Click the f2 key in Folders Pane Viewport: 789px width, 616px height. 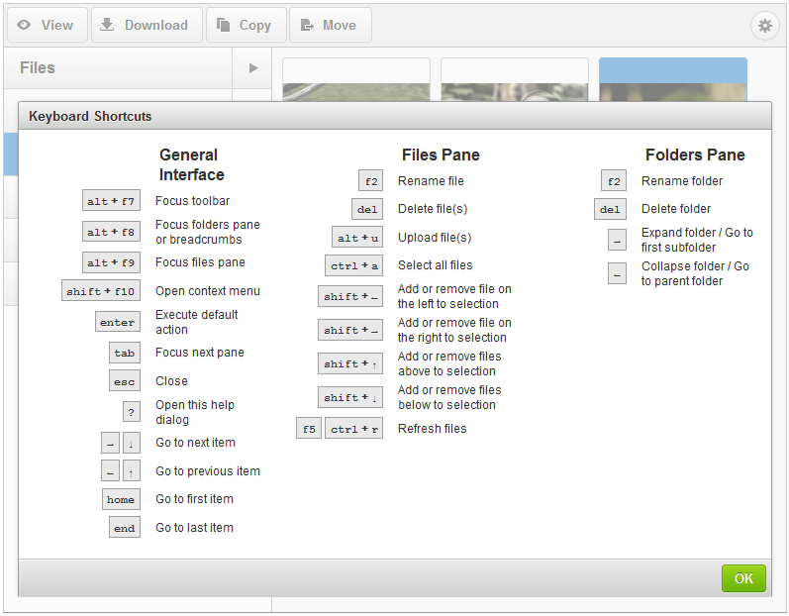pyautogui.click(x=614, y=180)
